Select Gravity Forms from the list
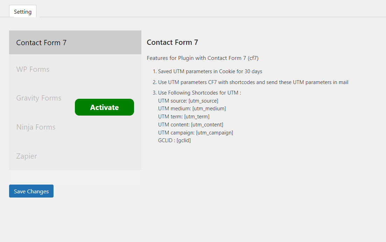 [x=38, y=98]
